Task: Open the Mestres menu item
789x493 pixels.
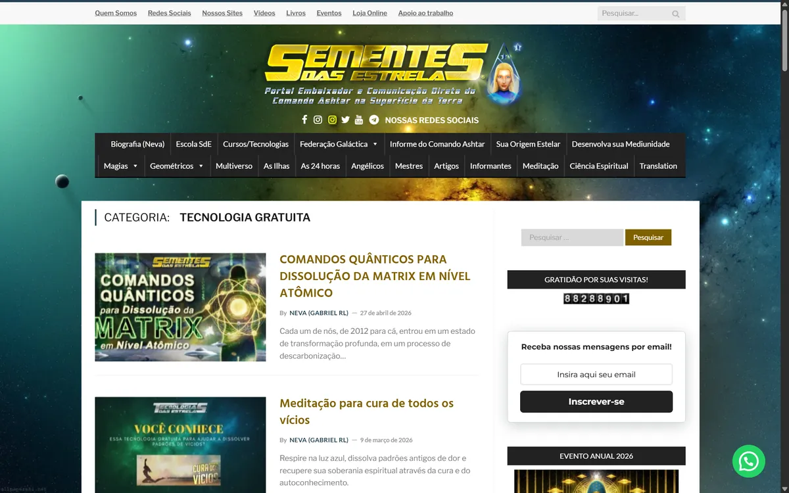Action: 409,166
